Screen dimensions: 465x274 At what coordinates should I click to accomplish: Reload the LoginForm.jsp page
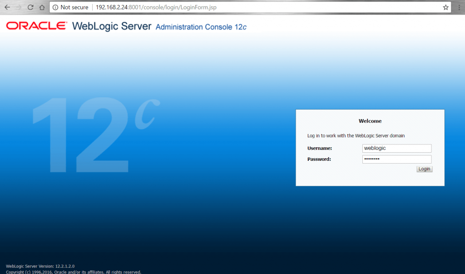click(x=30, y=7)
